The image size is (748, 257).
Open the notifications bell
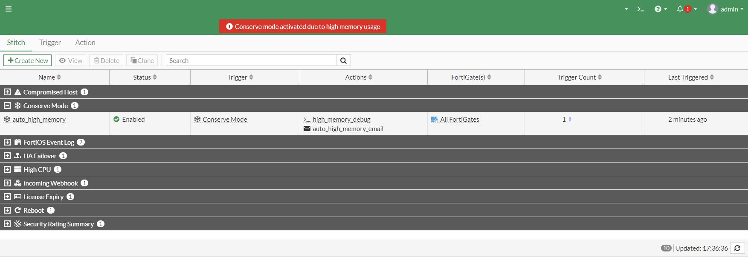pyautogui.click(x=680, y=9)
